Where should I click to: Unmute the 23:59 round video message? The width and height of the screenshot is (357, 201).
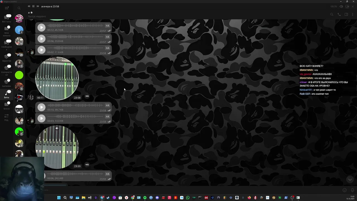coord(57,128)
